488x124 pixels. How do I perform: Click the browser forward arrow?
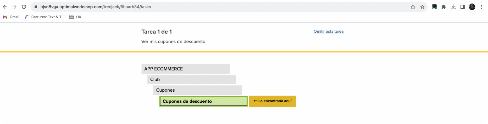pos(14,7)
